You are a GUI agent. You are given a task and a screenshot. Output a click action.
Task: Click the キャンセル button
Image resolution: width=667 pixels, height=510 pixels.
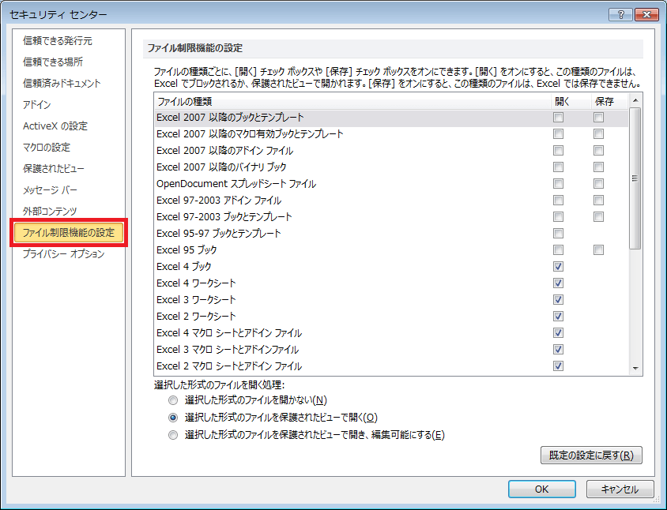pos(620,489)
